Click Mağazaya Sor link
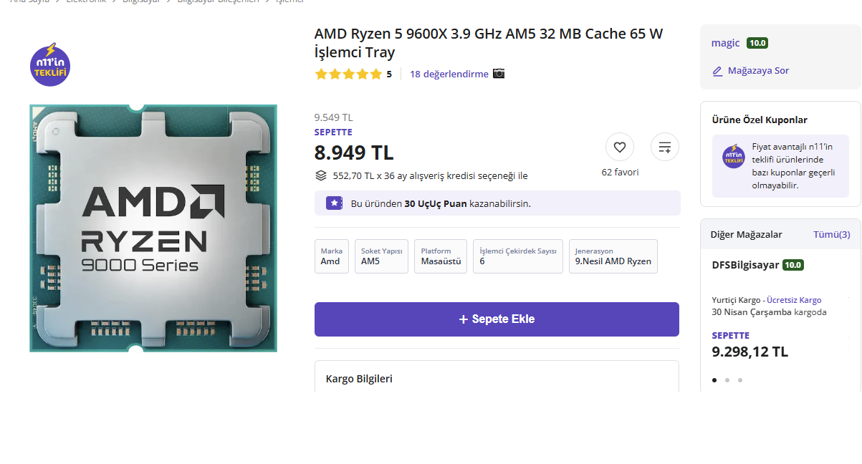862x464 pixels. point(758,71)
